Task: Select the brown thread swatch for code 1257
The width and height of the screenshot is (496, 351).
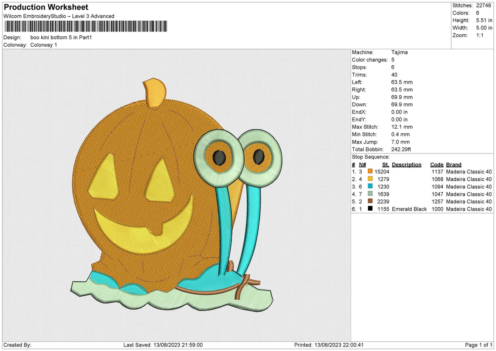Action: coord(370,202)
